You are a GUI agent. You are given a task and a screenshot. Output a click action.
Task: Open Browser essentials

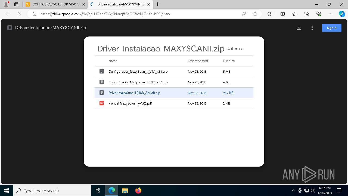coord(319,14)
